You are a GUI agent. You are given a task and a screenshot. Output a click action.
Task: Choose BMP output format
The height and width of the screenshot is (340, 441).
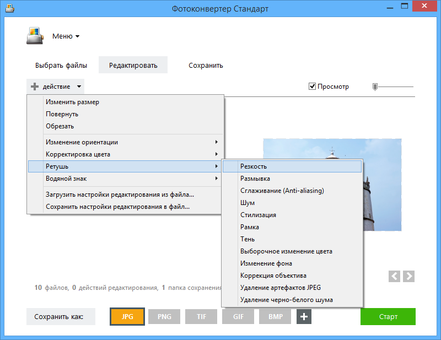[x=275, y=317]
